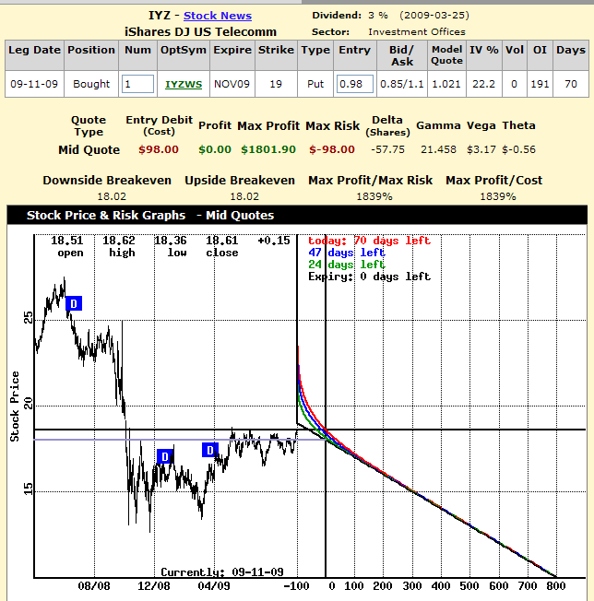This screenshot has width=594, height=601.
Task: Click the 'Currently: 09-11-09' chart label
Action: (222, 572)
